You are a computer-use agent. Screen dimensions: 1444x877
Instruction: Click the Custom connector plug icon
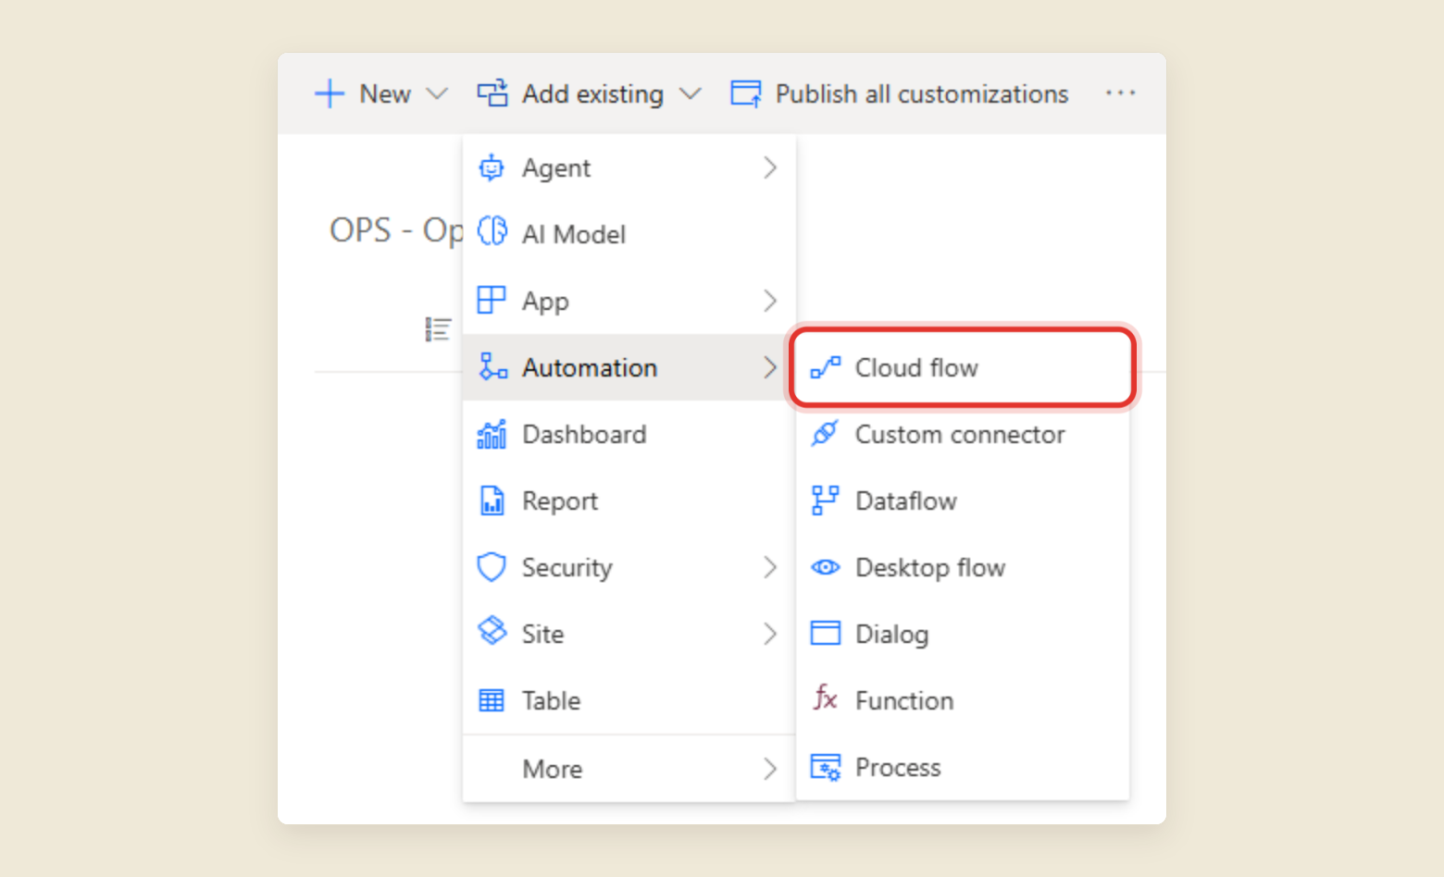(x=825, y=433)
